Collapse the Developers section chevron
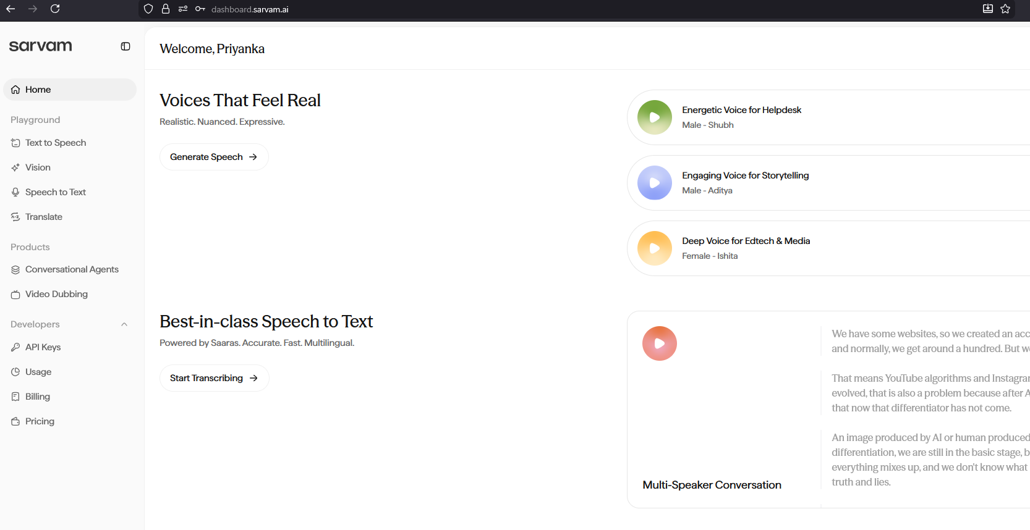Image resolution: width=1030 pixels, height=530 pixels. click(x=124, y=324)
